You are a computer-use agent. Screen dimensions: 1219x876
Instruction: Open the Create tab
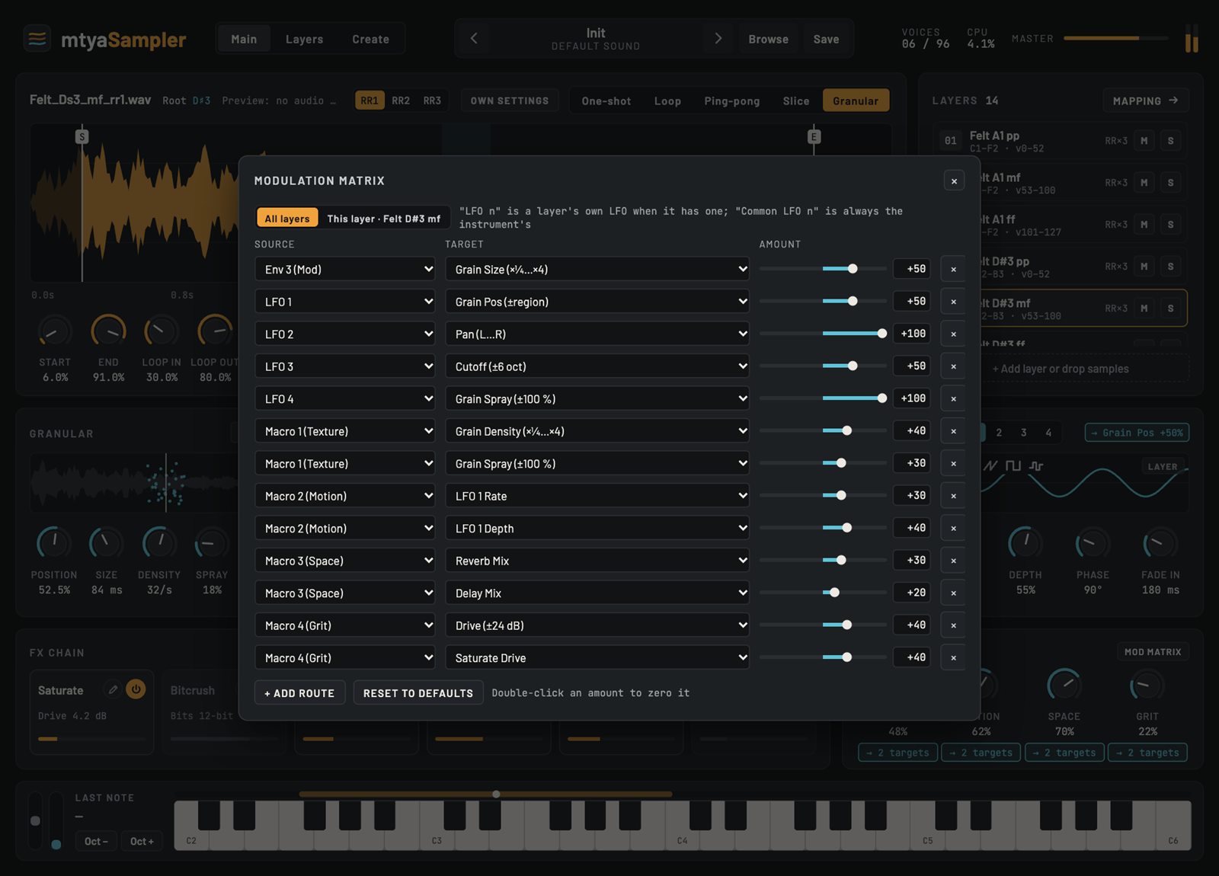[x=370, y=39]
